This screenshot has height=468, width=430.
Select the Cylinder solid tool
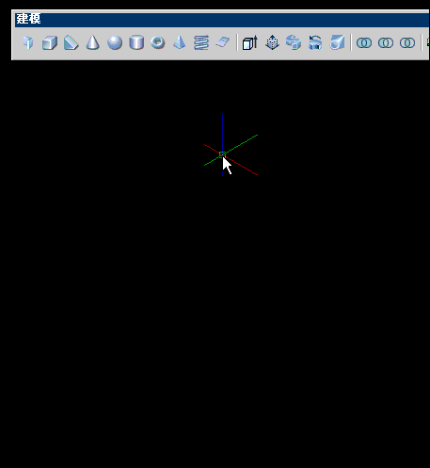[136, 42]
